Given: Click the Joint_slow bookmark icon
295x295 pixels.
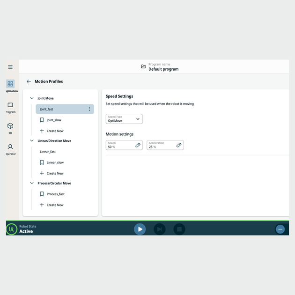Looking at the screenshot, I should point(42,120).
